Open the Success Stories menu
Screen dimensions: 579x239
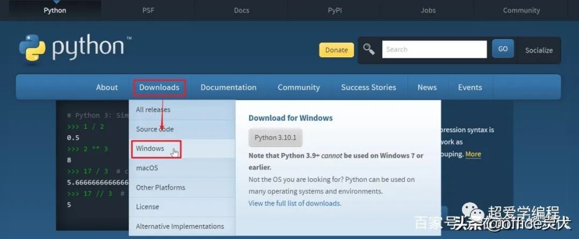click(368, 87)
